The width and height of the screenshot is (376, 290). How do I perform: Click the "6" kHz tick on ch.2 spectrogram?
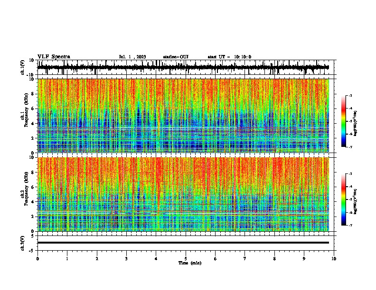(33, 187)
